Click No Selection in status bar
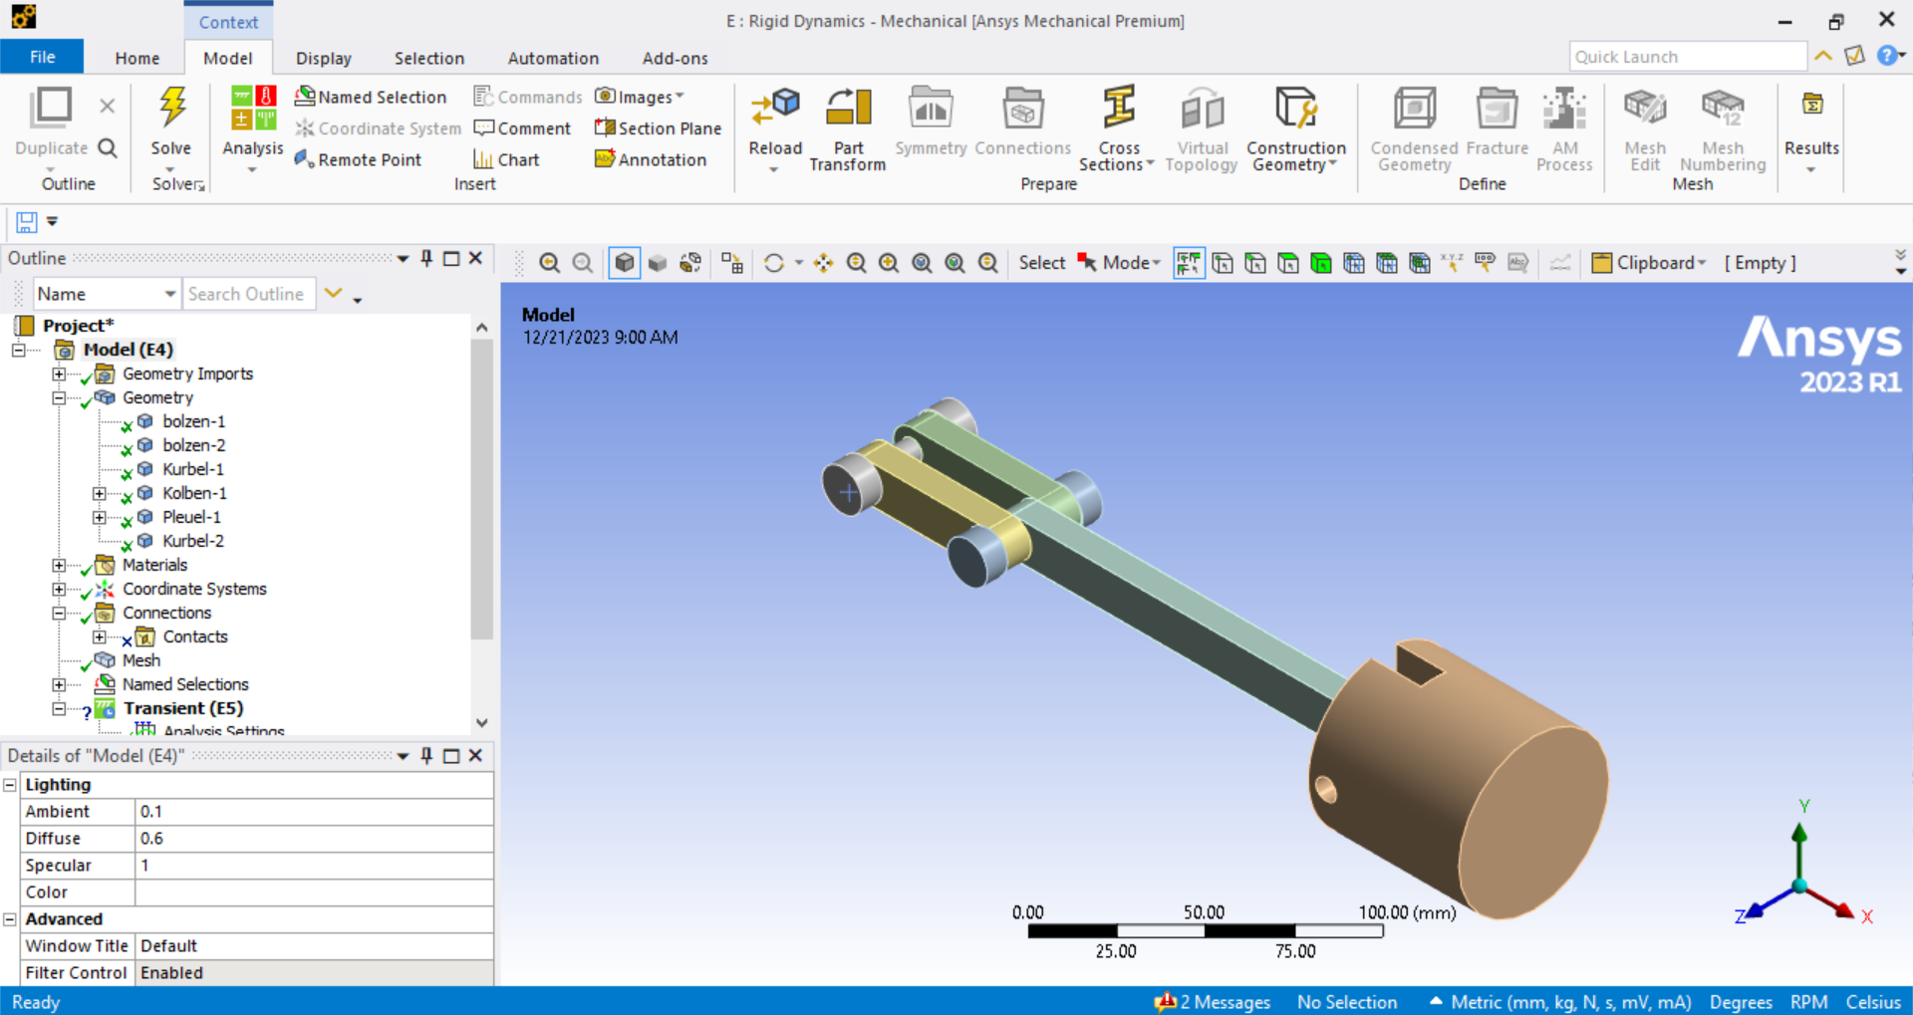 click(1347, 1002)
